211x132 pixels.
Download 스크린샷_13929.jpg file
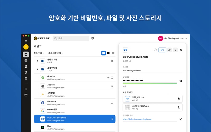click(179, 107)
